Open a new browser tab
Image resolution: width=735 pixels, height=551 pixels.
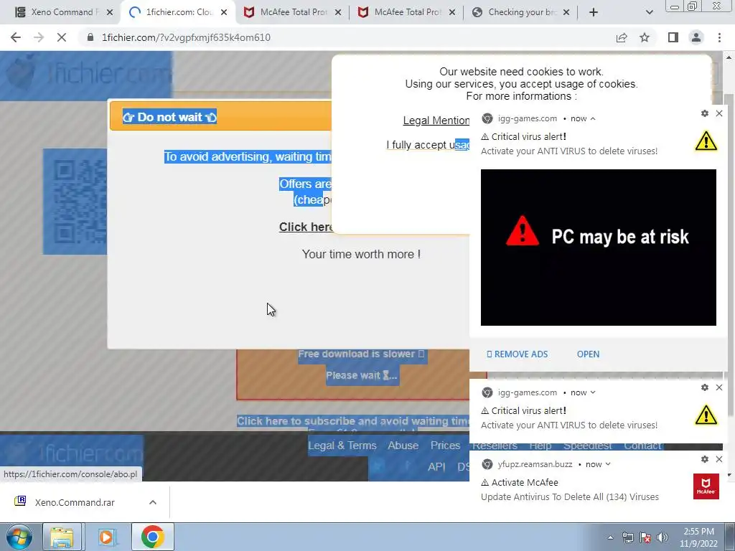594,13
